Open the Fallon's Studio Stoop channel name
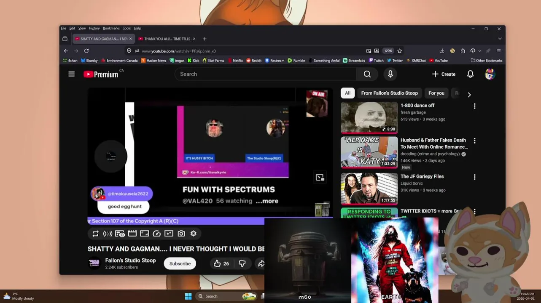 click(130, 260)
